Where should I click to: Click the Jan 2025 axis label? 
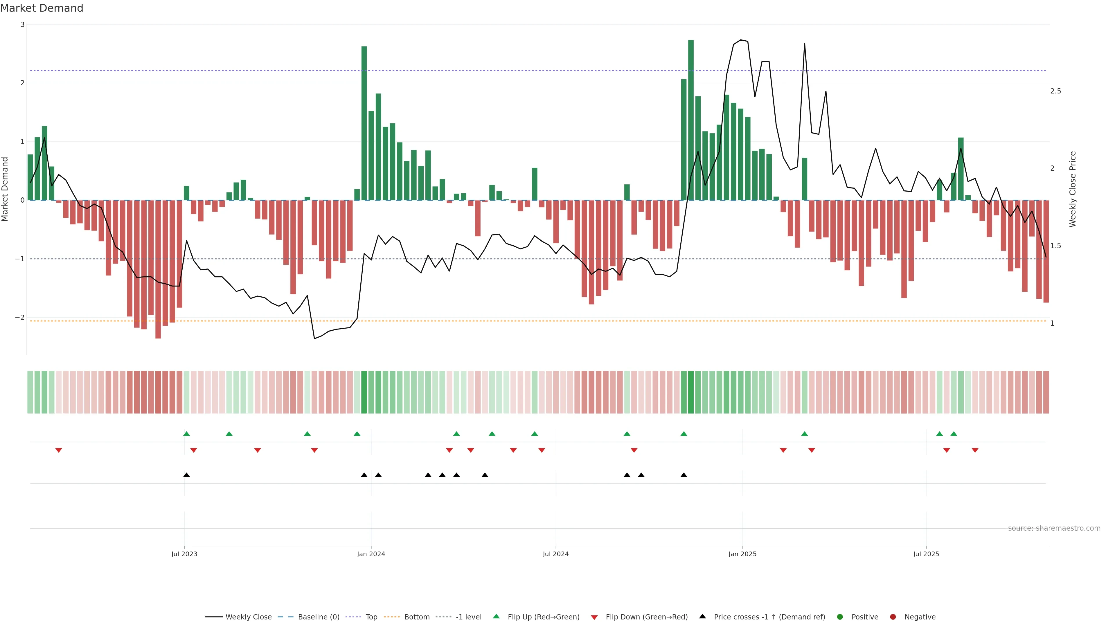click(742, 554)
